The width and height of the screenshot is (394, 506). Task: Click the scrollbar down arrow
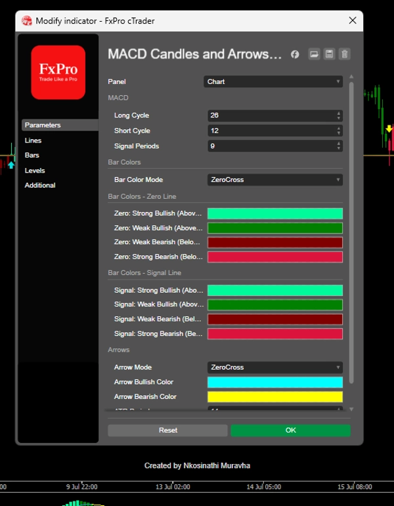tap(351, 409)
